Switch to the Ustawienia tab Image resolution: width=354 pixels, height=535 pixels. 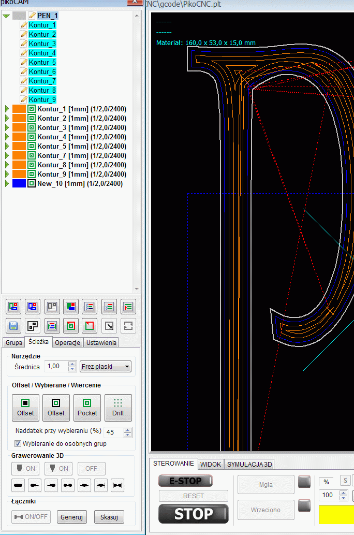click(101, 342)
